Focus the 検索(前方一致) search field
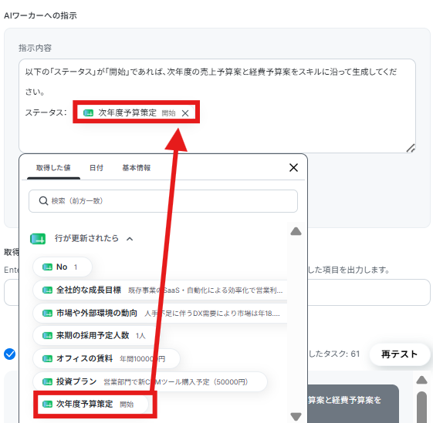Viewport: 433px width, 423px height. [x=163, y=201]
